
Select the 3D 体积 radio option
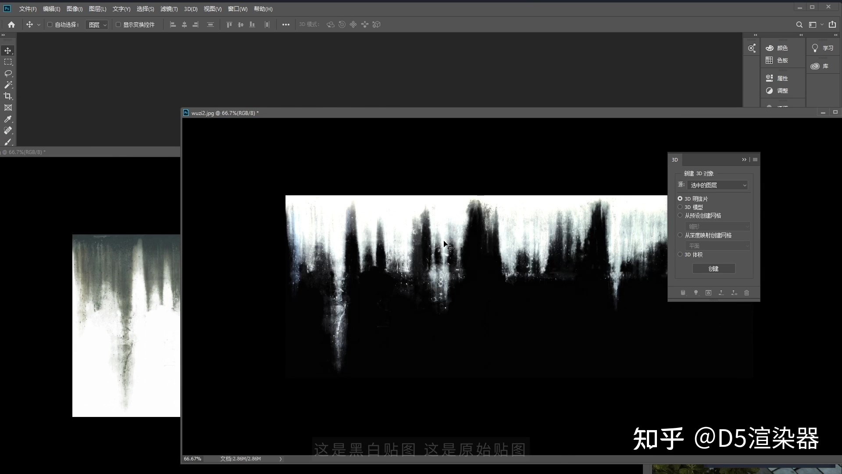(x=680, y=255)
